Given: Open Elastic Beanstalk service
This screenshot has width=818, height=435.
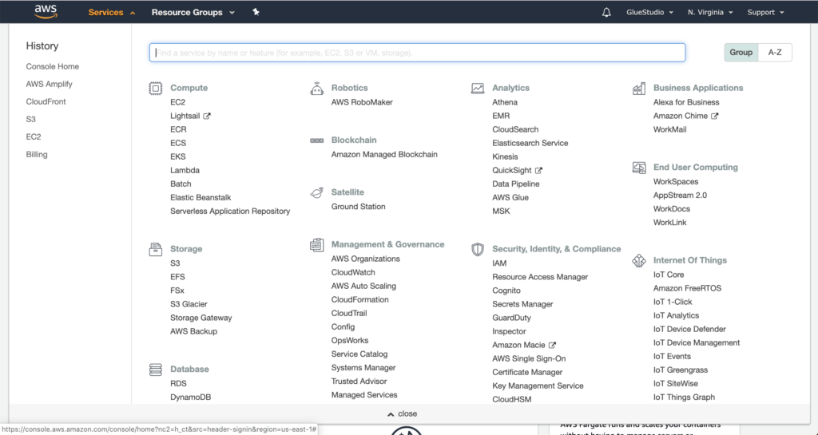Looking at the screenshot, I should coord(201,197).
